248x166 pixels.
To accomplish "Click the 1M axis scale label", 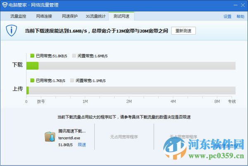I will [85, 101].
